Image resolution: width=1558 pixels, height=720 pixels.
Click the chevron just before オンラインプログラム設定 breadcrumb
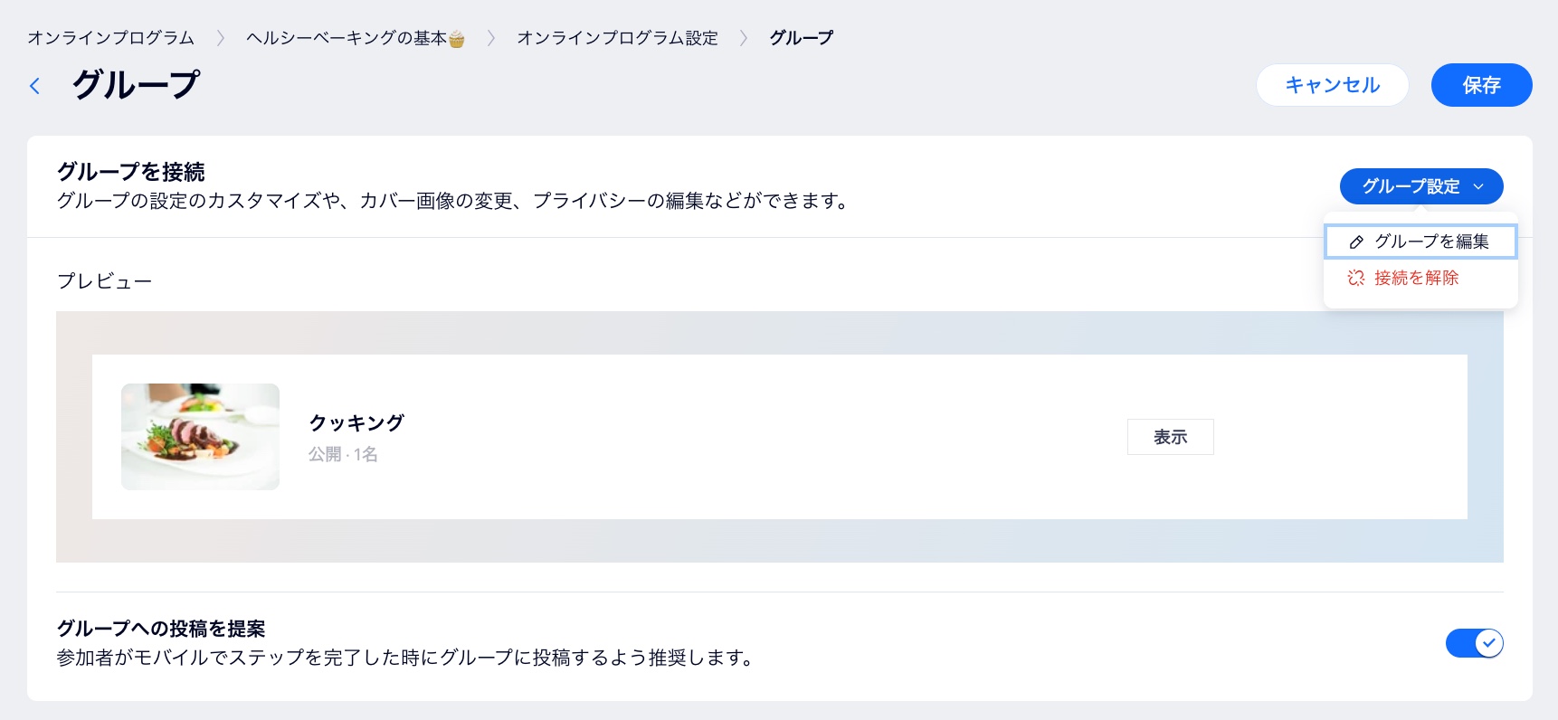491,38
